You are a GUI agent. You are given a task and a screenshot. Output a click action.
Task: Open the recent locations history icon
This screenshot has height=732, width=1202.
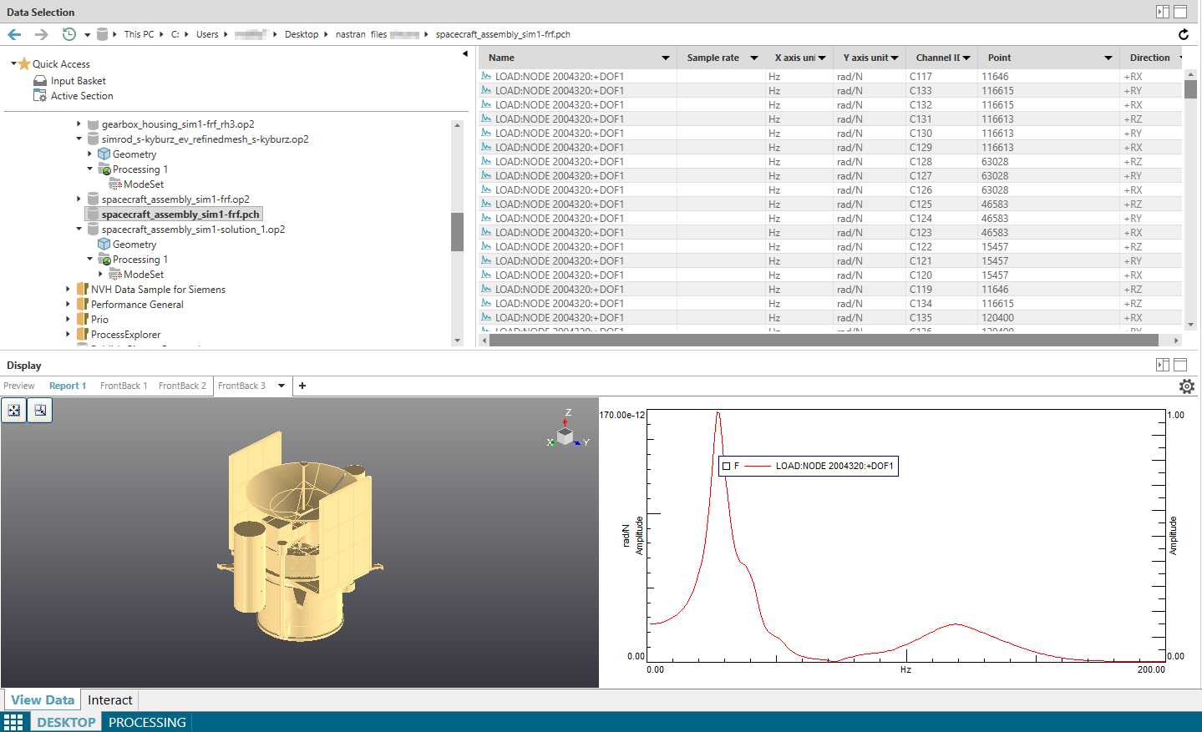click(69, 34)
